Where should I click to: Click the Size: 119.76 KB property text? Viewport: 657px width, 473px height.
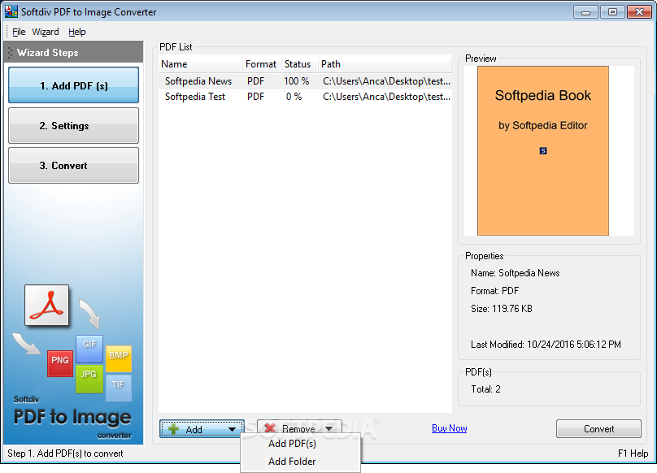(x=502, y=309)
